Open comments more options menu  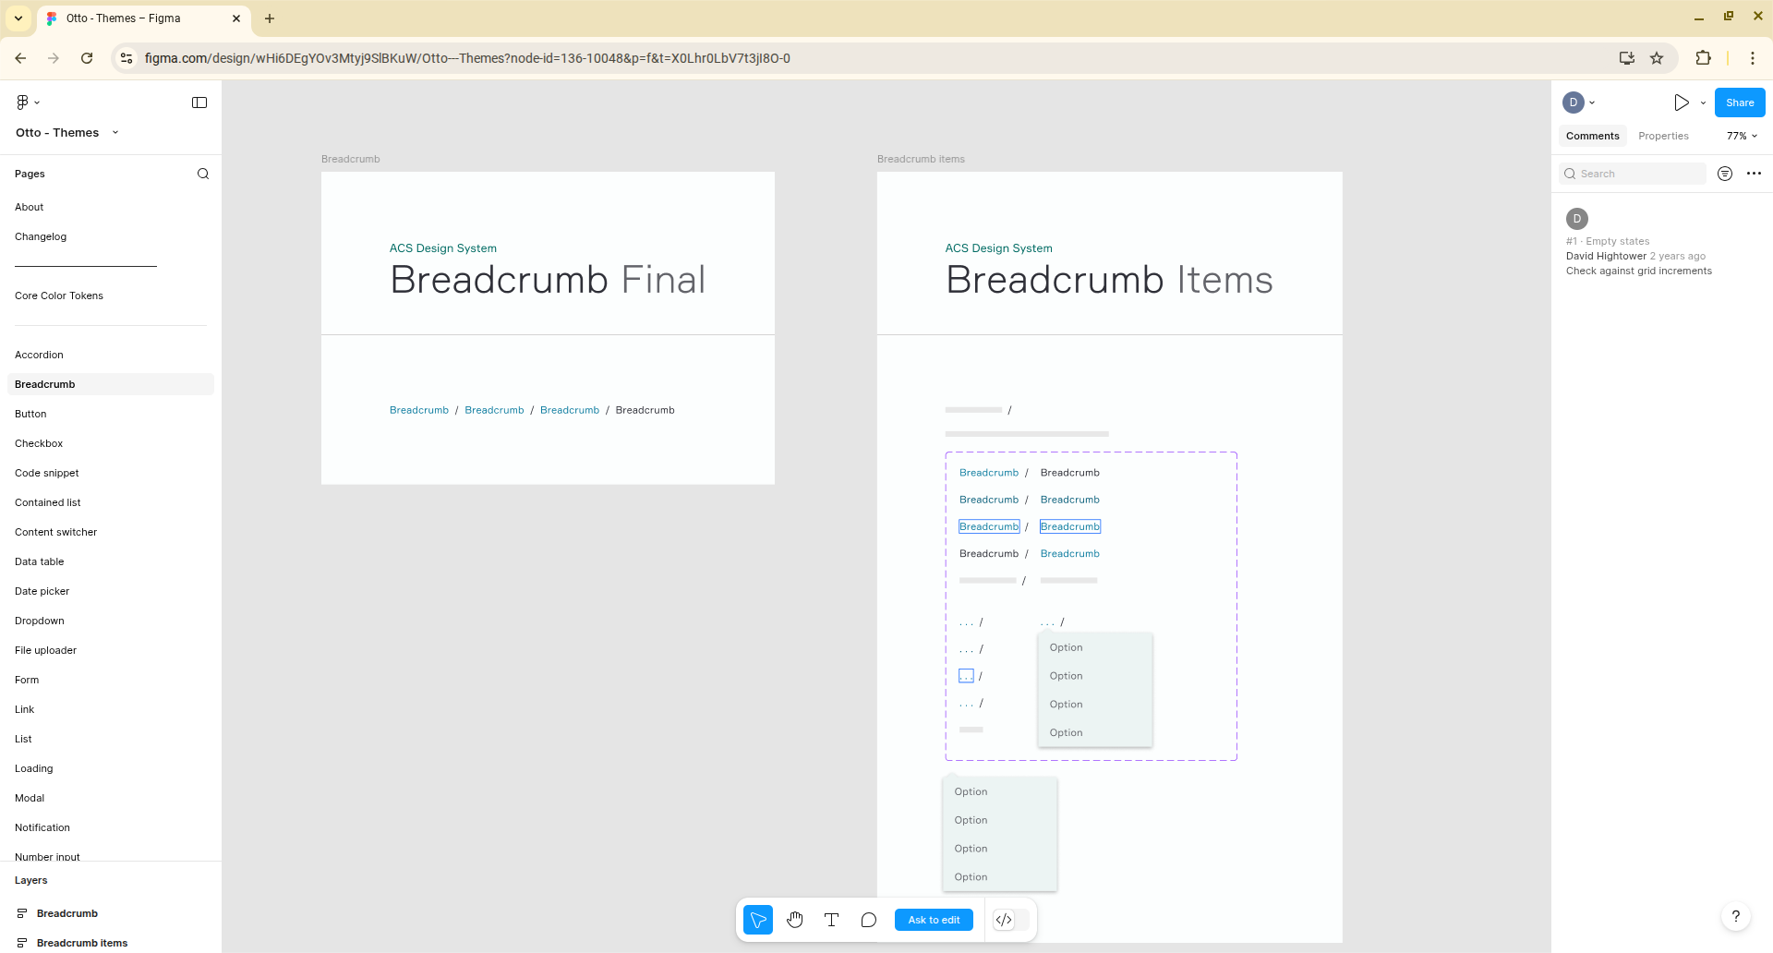tap(1754, 174)
